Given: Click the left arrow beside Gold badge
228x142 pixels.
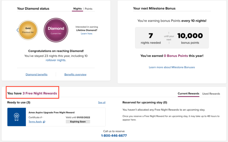Looking at the screenshot, I should pos(17,30).
